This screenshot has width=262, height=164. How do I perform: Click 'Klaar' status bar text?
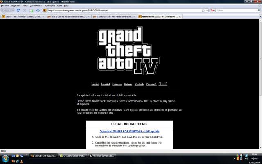click(x=3, y=151)
